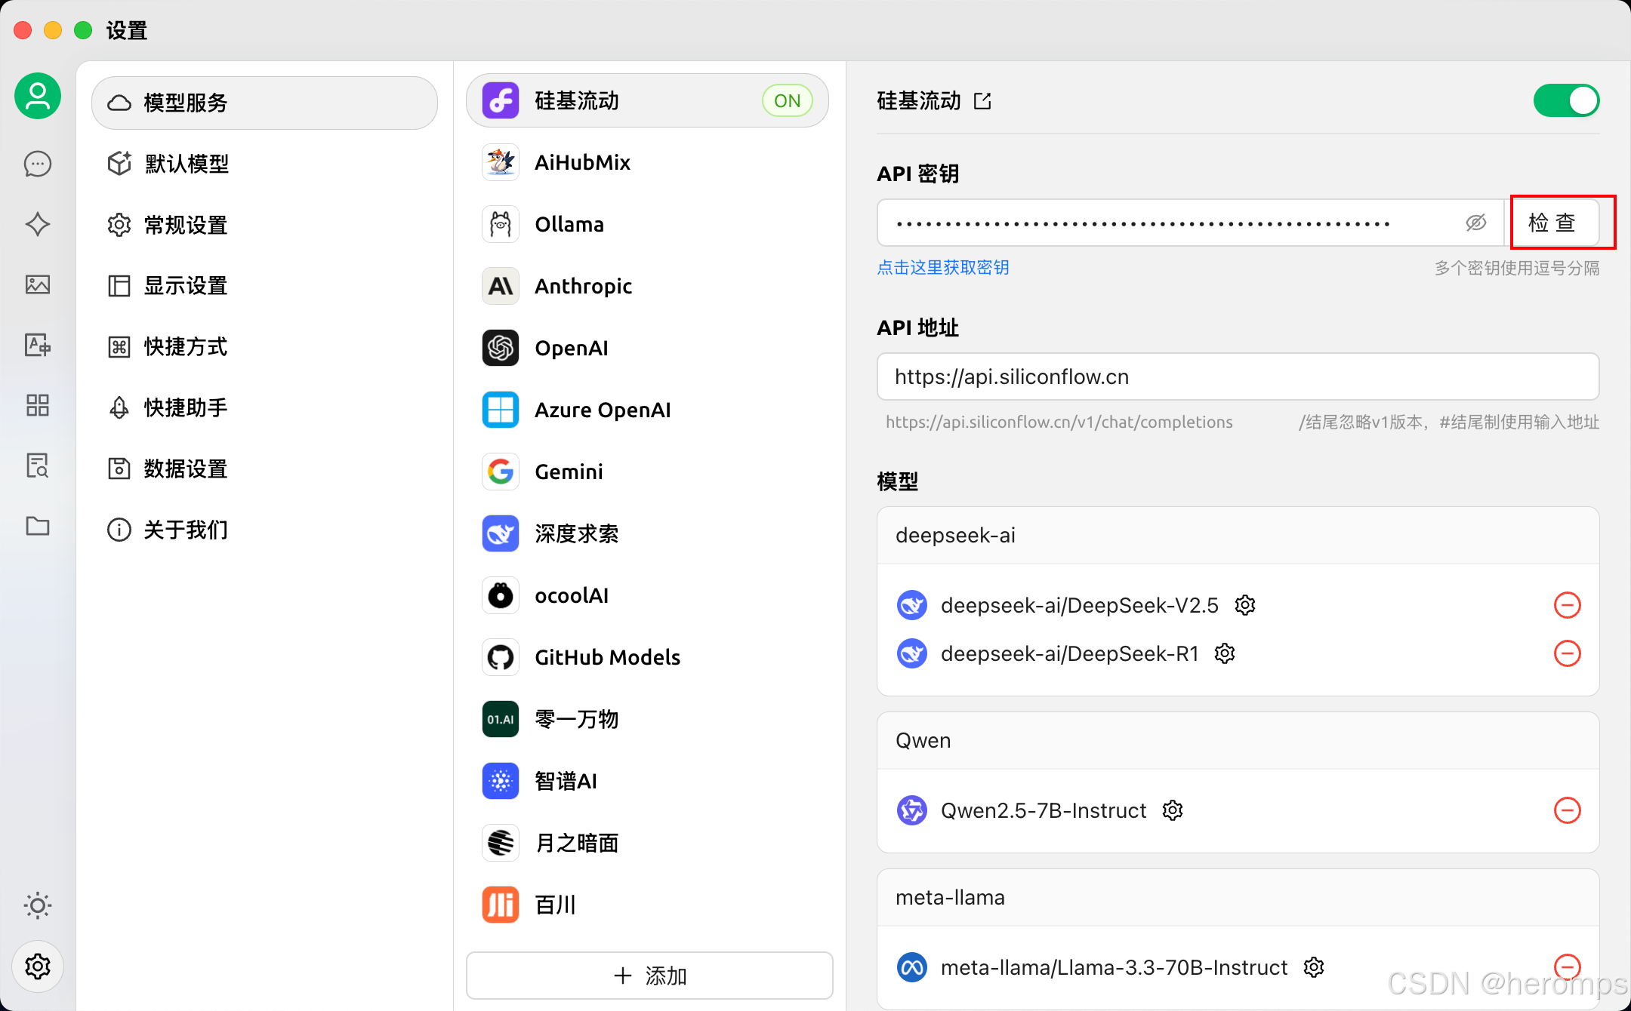Select 默认模型 in settings menu
This screenshot has width=1631, height=1011.
click(187, 164)
